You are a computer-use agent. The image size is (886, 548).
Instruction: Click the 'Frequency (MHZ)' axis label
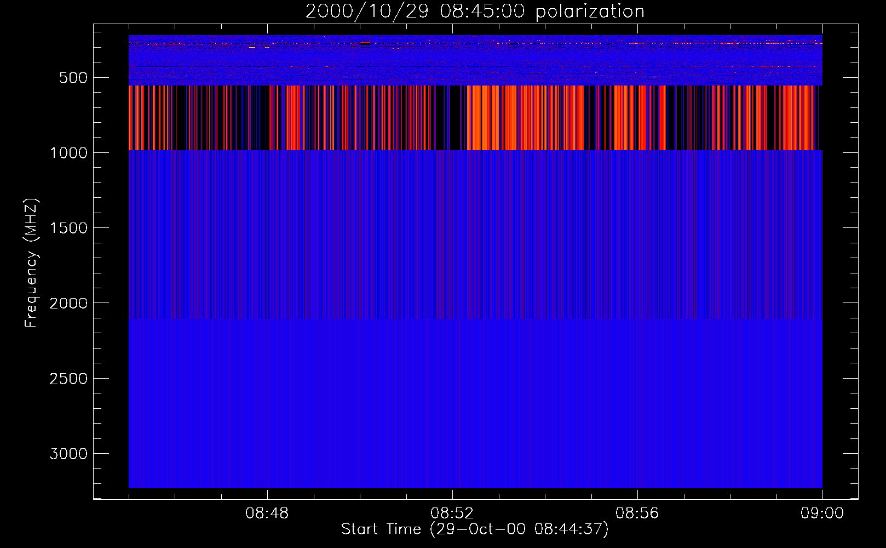[x=31, y=263]
